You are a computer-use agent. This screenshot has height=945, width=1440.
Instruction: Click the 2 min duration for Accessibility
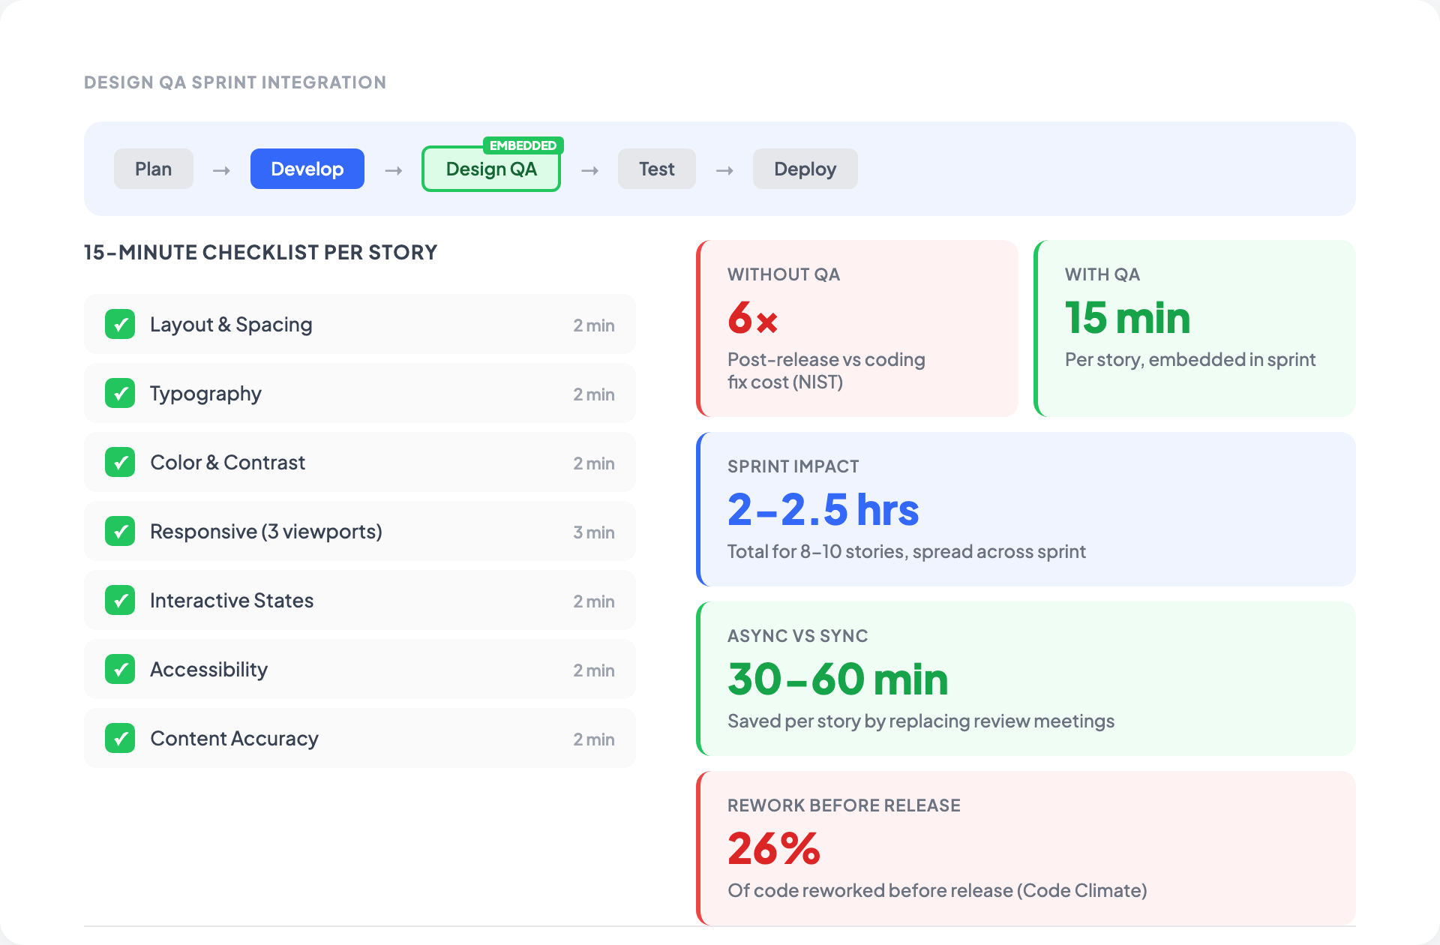594,670
